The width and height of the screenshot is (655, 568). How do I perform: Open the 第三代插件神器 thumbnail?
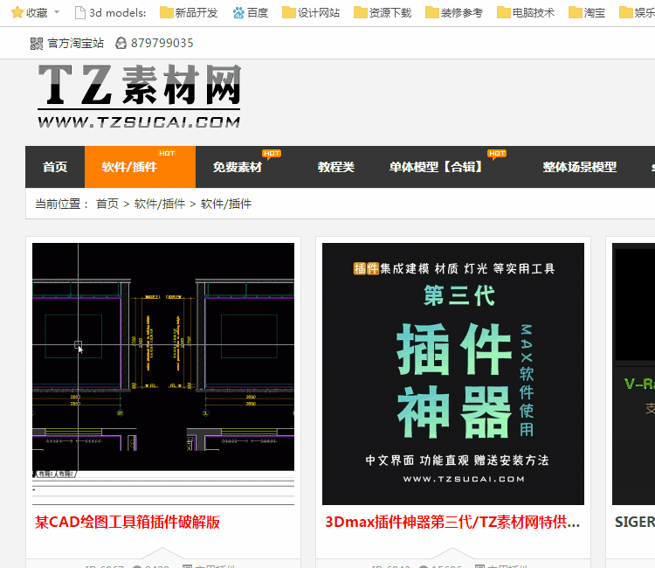453,374
